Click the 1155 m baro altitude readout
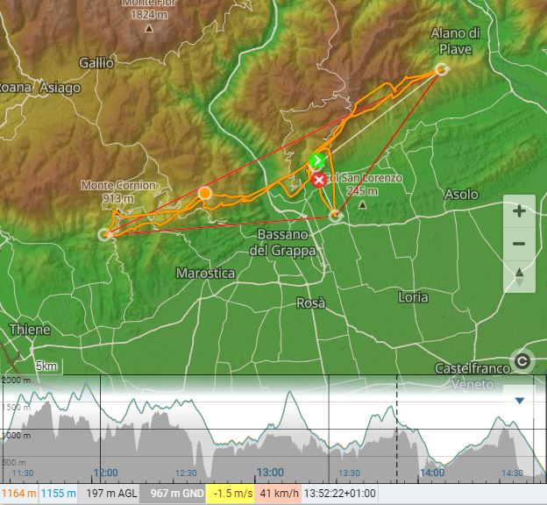This screenshot has width=547, height=505. click(58, 494)
